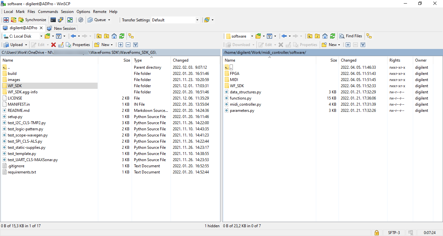Go to local root directory icon
Screen dimensions: 443x236
click(x=106, y=36)
